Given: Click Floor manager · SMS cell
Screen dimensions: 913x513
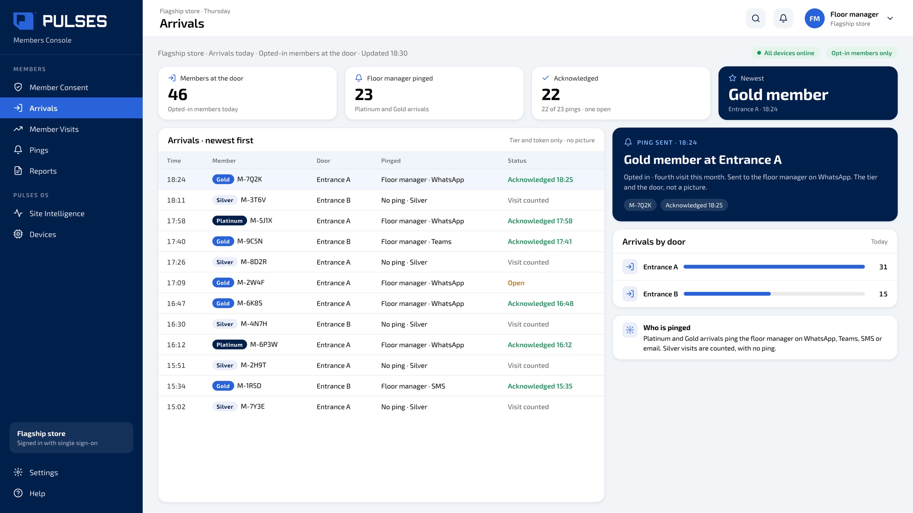Looking at the screenshot, I should (x=413, y=386).
